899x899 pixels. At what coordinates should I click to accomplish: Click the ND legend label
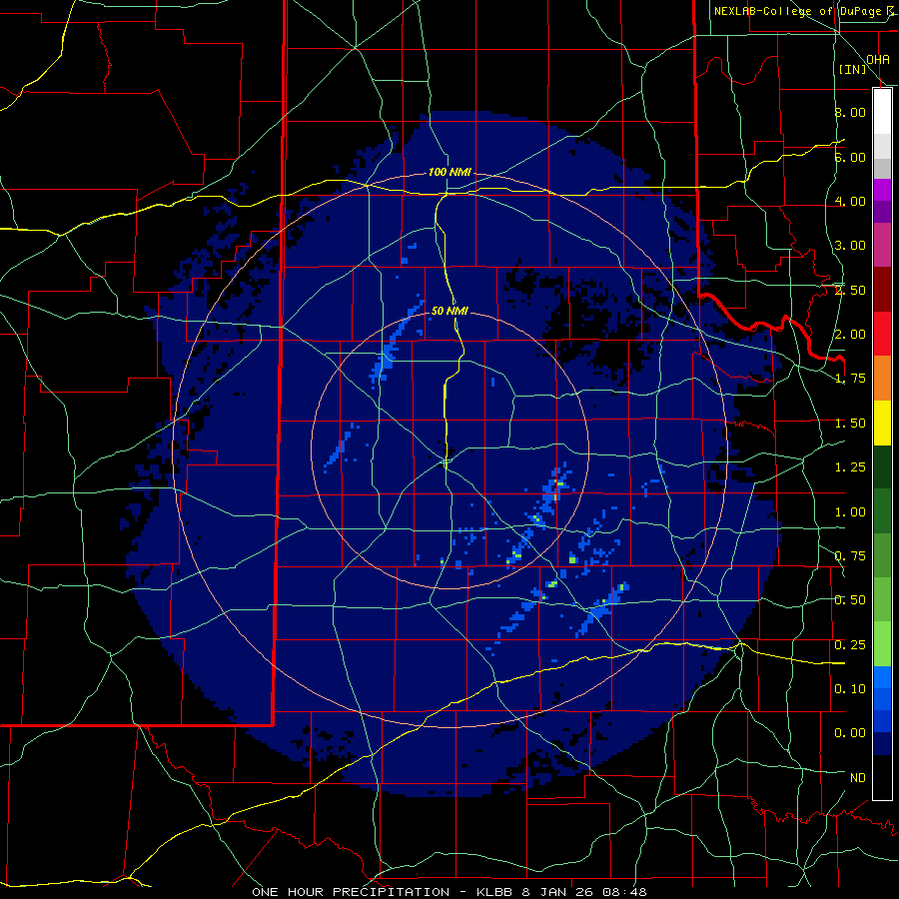click(858, 778)
